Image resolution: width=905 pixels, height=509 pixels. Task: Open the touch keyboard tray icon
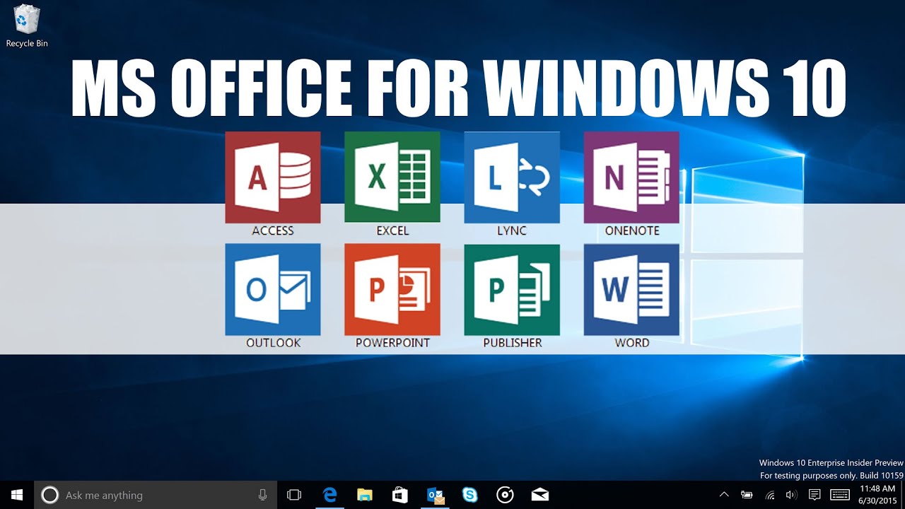pyautogui.click(x=840, y=495)
